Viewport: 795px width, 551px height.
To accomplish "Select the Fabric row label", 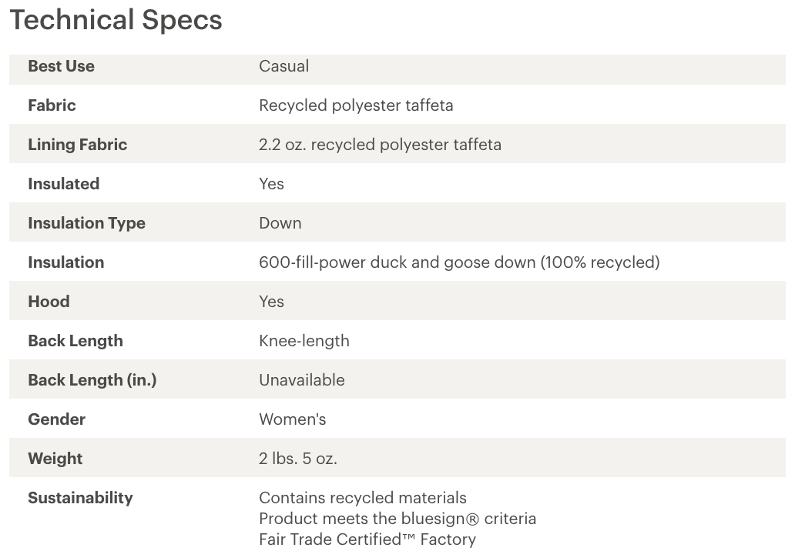I will pos(52,105).
